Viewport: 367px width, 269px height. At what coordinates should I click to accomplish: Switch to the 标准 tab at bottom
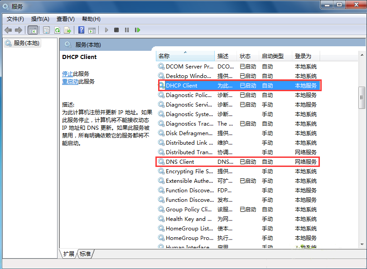(x=85, y=254)
